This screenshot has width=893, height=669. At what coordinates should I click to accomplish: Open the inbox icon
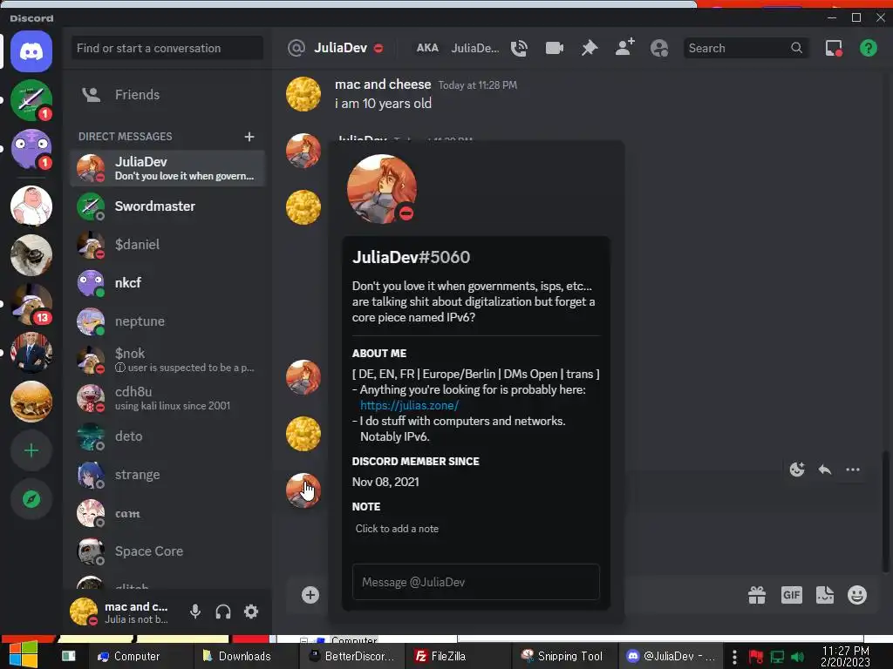point(834,49)
